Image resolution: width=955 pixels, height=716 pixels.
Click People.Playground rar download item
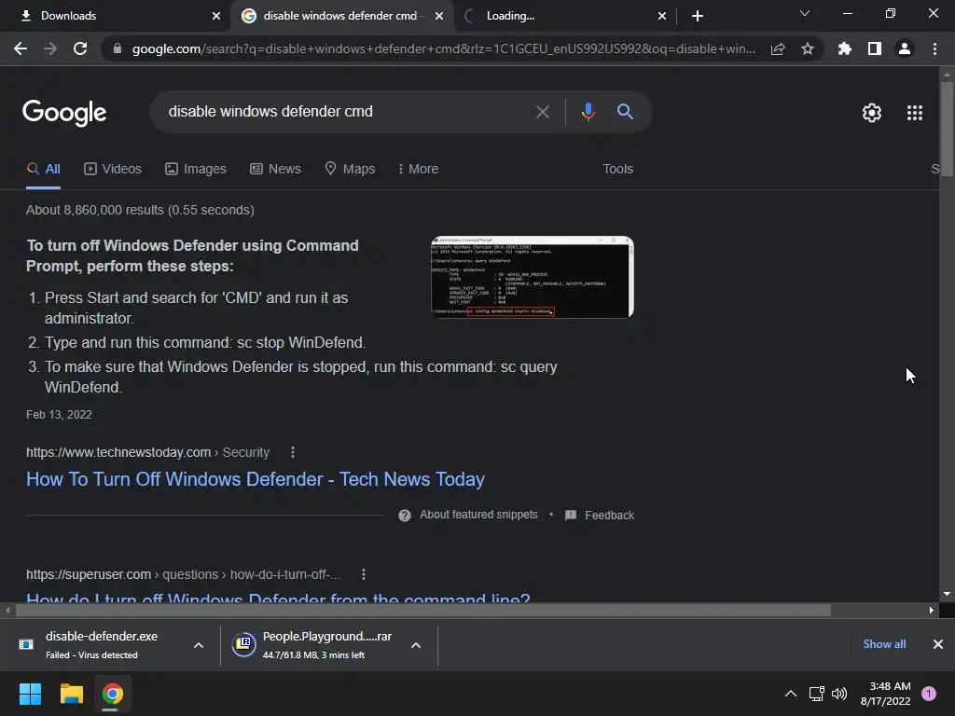[x=317, y=645]
